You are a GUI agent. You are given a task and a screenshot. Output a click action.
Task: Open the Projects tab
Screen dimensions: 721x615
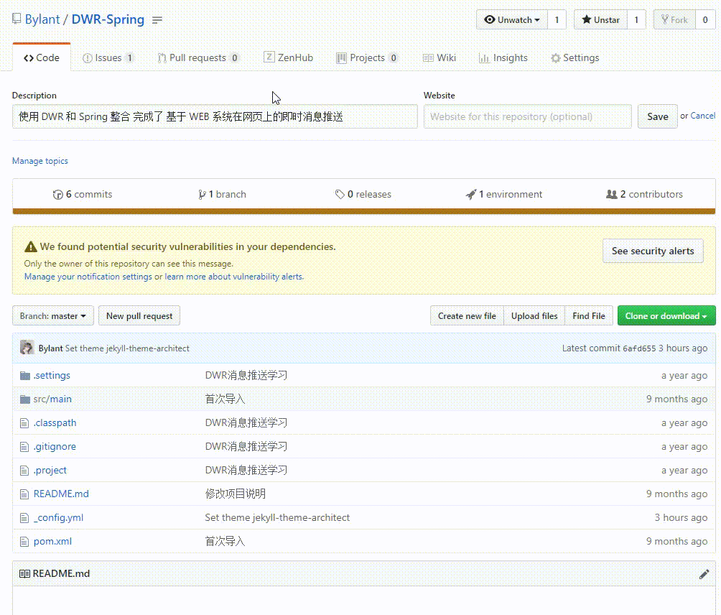(367, 57)
